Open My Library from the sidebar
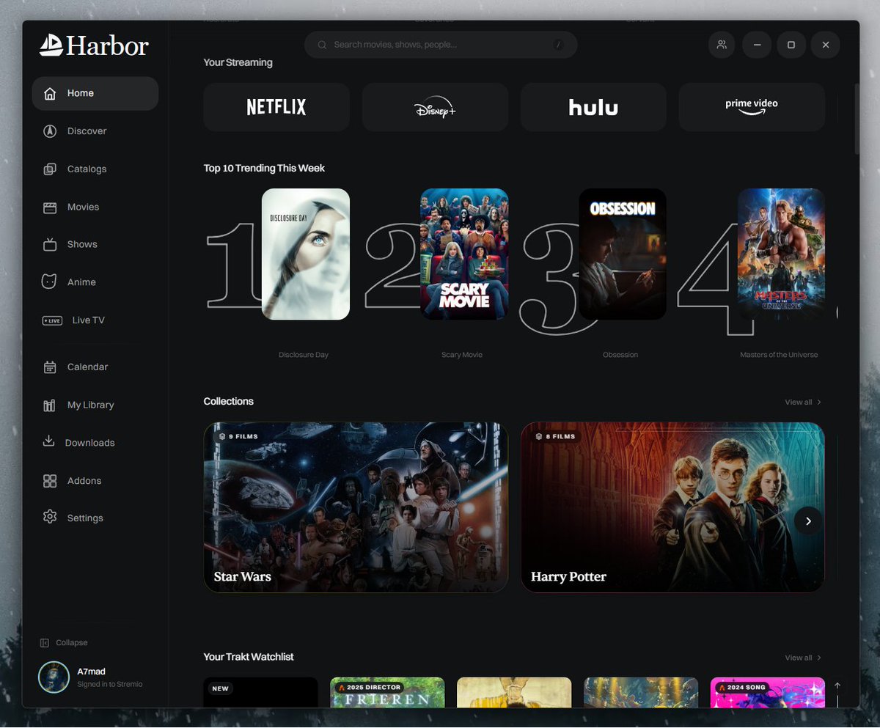Viewport: 880px width, 728px height. (95, 405)
